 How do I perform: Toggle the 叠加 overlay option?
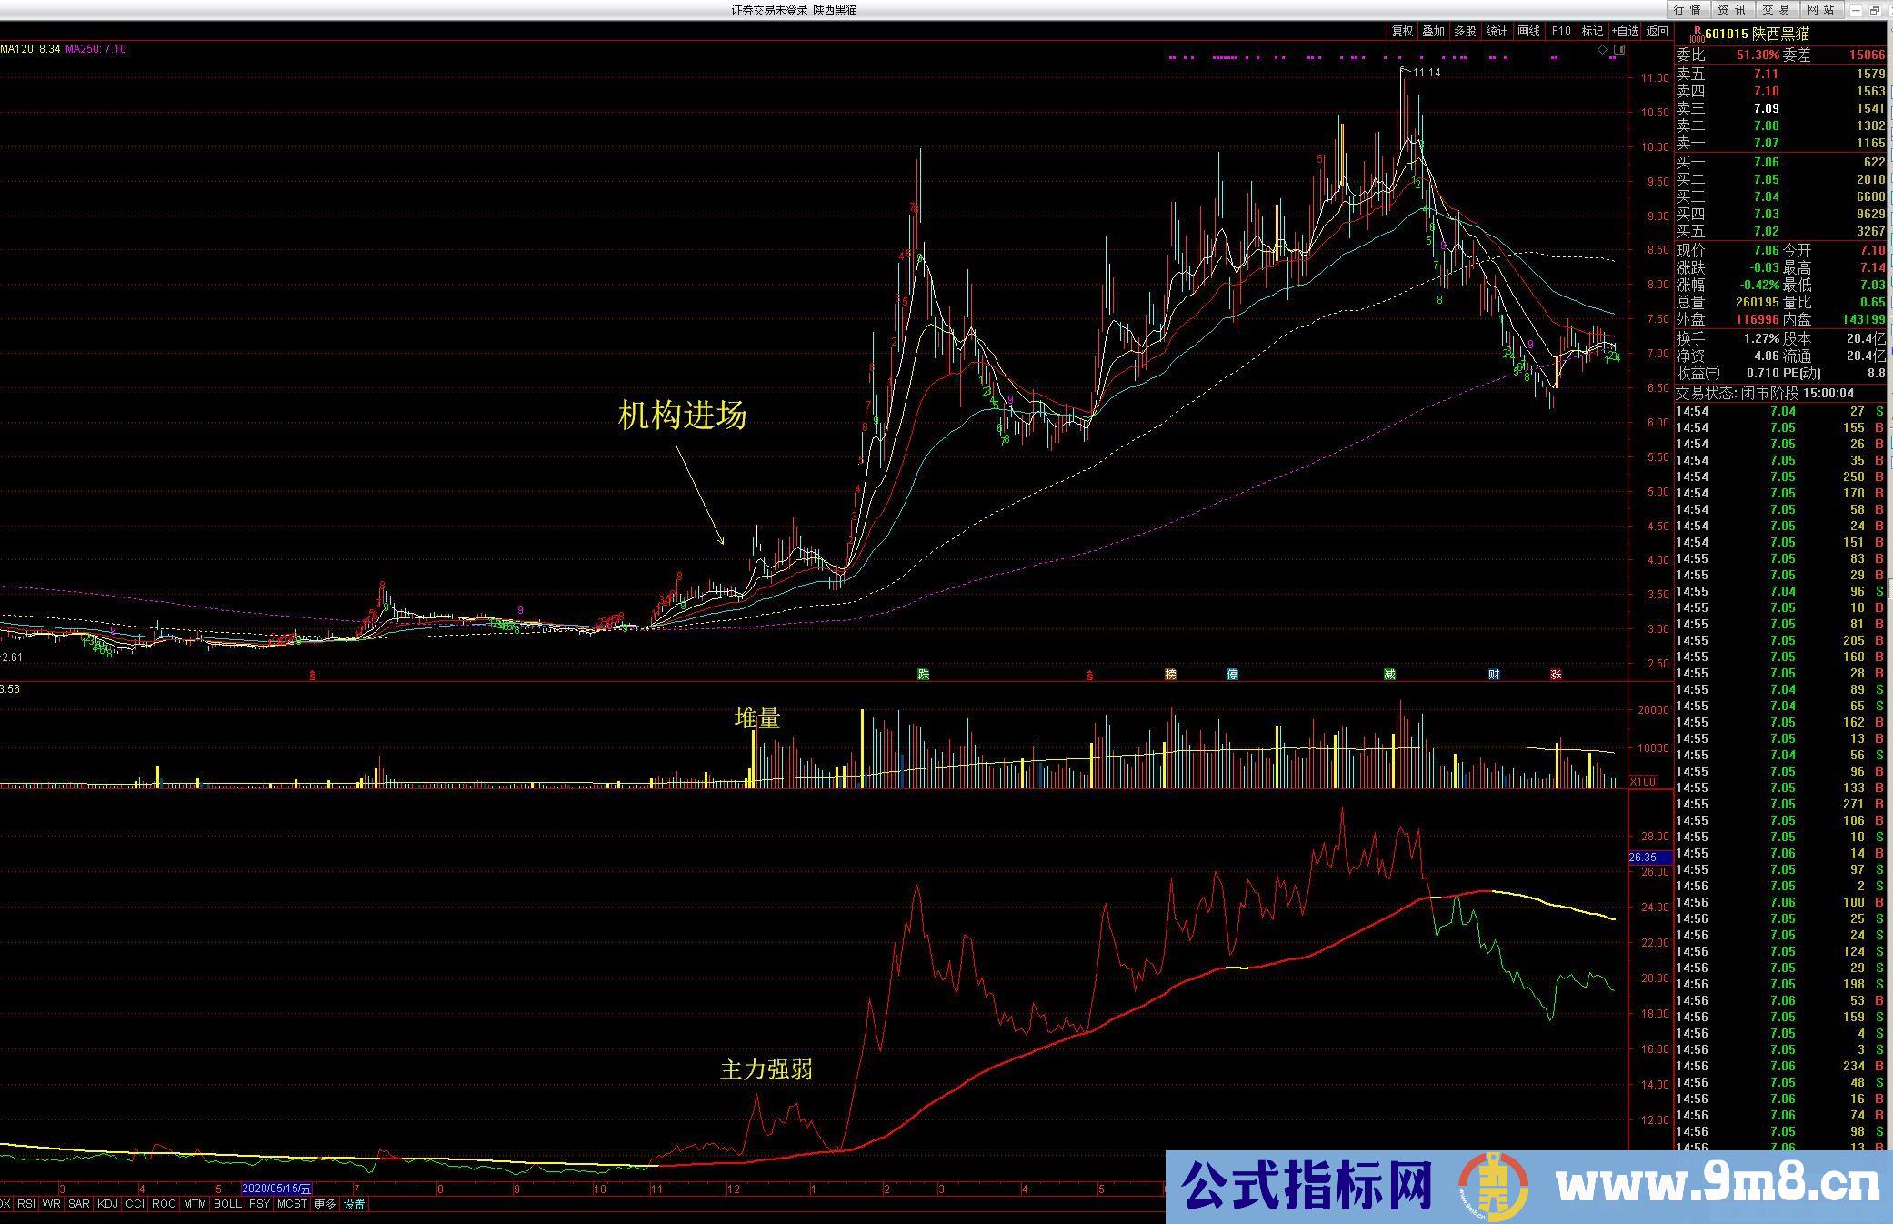(x=1434, y=31)
